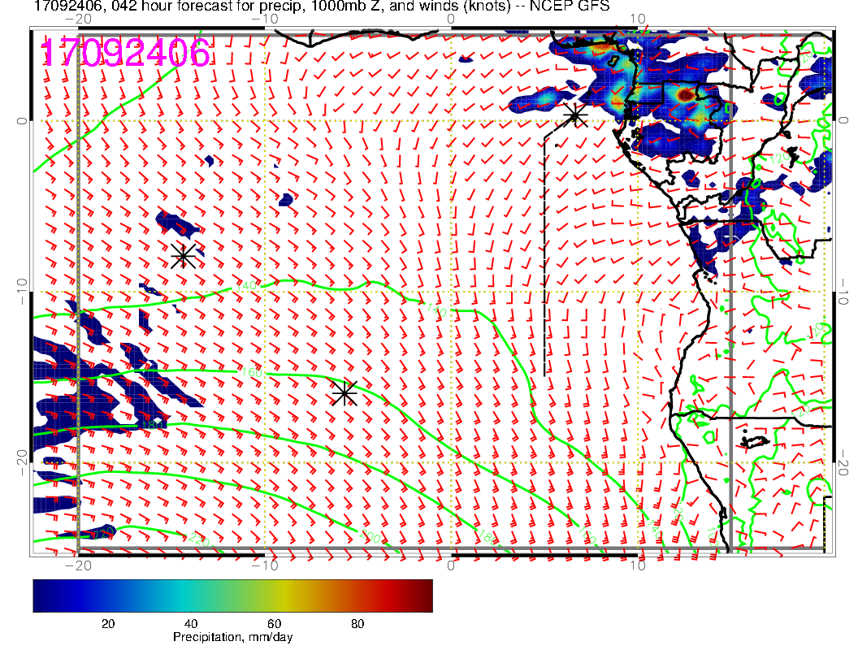
Task: Click the -10 latitude label on the left axis
Action: [x=21, y=291]
